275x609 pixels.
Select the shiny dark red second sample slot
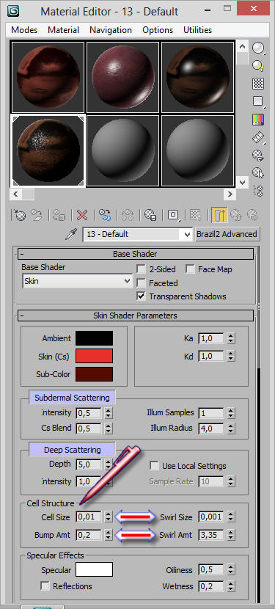[x=122, y=77]
